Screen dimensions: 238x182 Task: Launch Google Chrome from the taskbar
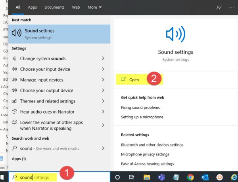[x=190, y=177]
